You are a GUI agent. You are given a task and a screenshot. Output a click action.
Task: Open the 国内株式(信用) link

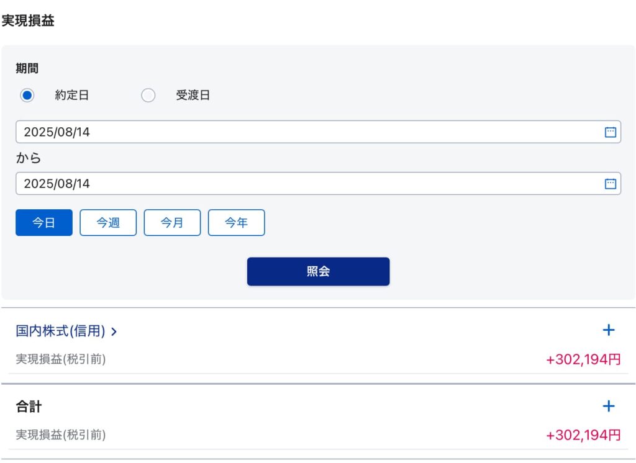(x=60, y=331)
